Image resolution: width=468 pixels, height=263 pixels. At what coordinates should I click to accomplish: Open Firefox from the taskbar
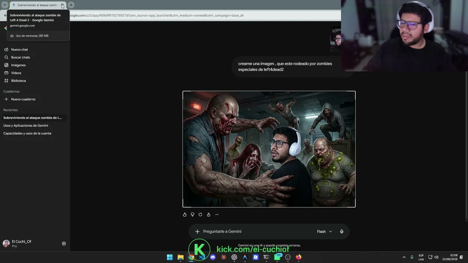tap(298, 257)
